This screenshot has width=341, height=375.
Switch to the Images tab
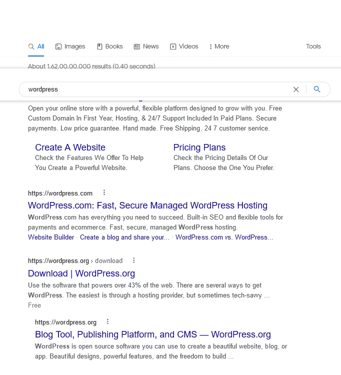(70, 46)
